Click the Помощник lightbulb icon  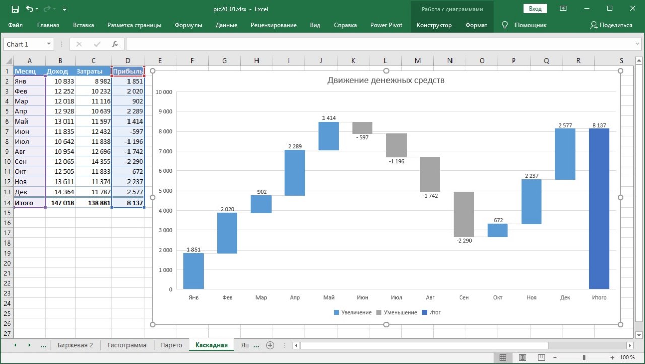(x=505, y=25)
